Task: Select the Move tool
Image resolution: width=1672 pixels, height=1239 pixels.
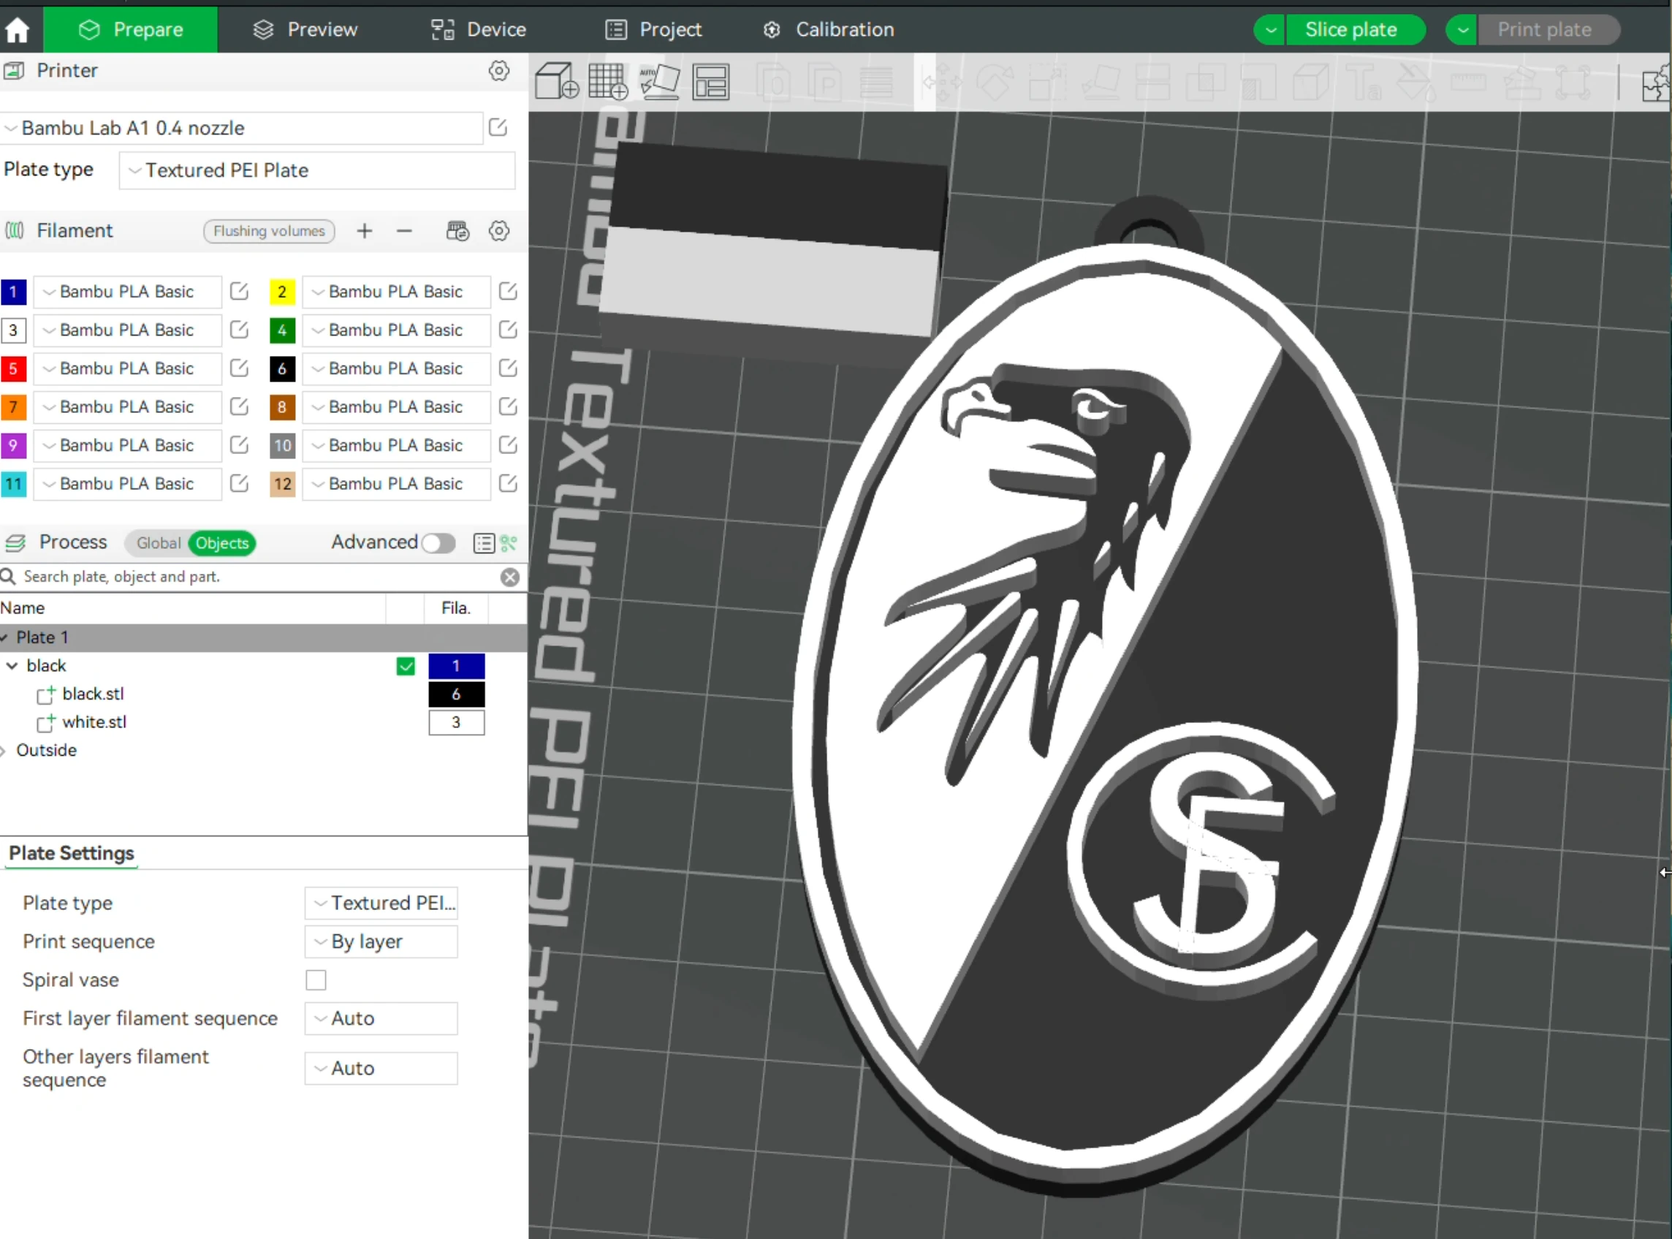Action: tap(942, 81)
